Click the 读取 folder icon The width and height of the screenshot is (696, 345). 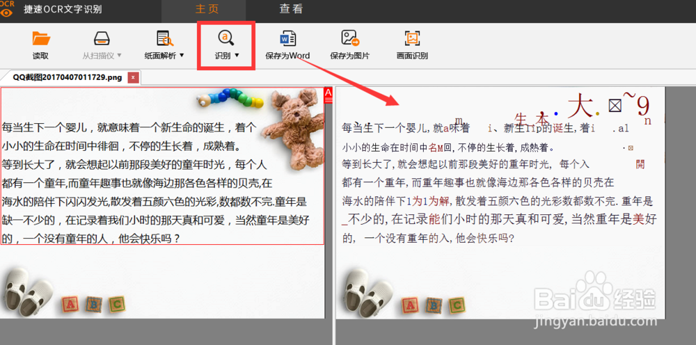[41, 39]
